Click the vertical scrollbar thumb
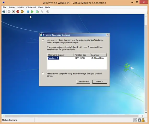The image size is (149, 124). click(x=146, y=68)
